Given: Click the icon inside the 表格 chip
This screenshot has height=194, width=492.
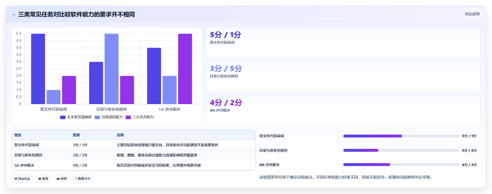Looking at the screenshot, I should coord(40,179).
